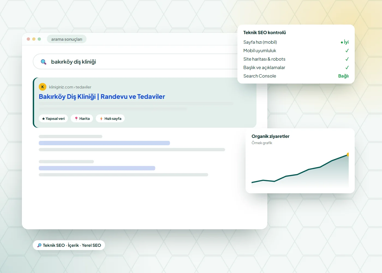The height and width of the screenshot is (273, 382).
Task: Click the red window dot
Action: pyautogui.click(x=28, y=39)
